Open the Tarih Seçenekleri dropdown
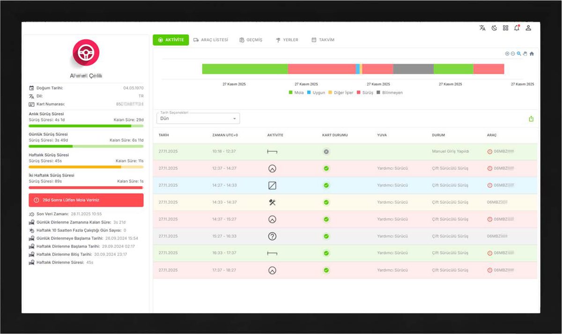Screen dimensions: 562x334 point(198,119)
